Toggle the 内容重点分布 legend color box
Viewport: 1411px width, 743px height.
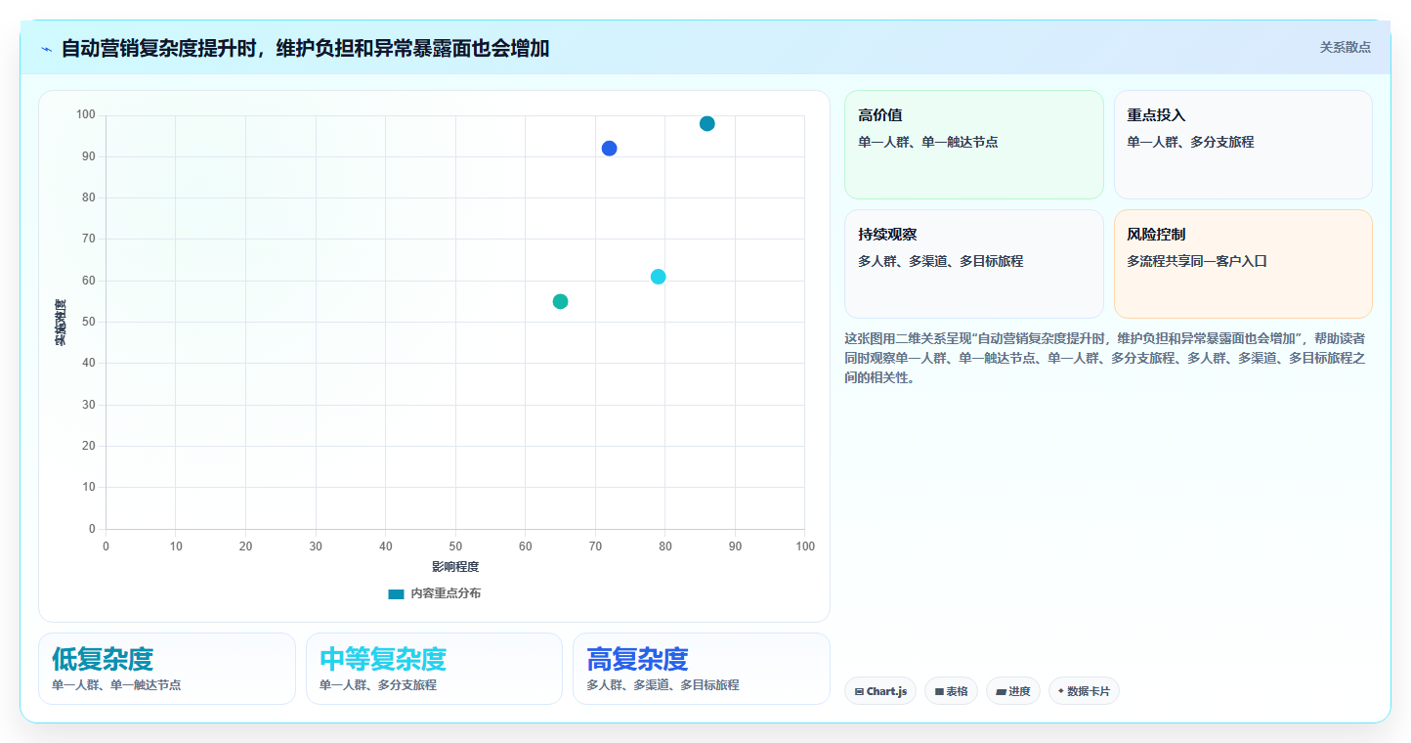click(396, 593)
